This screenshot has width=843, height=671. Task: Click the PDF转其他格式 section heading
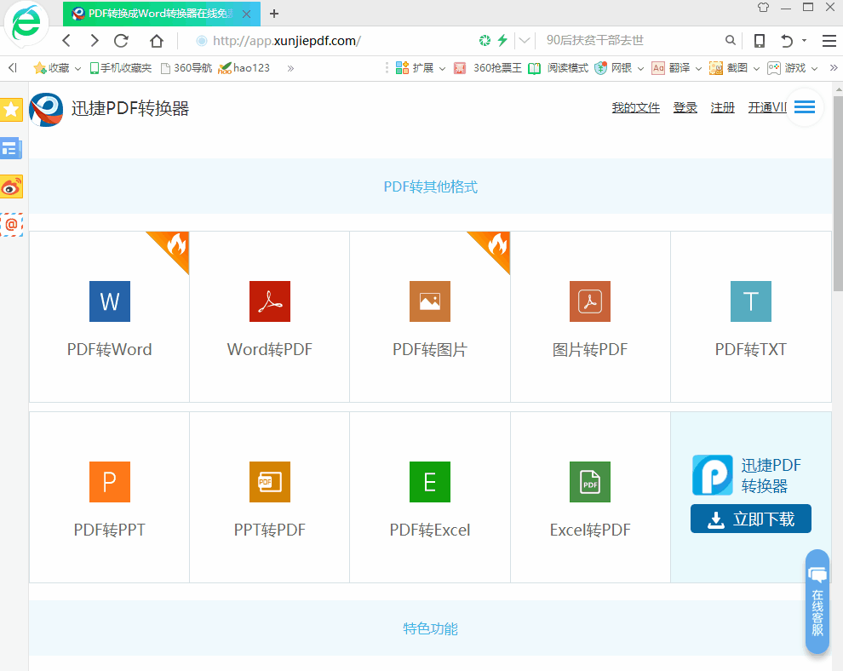(x=430, y=186)
